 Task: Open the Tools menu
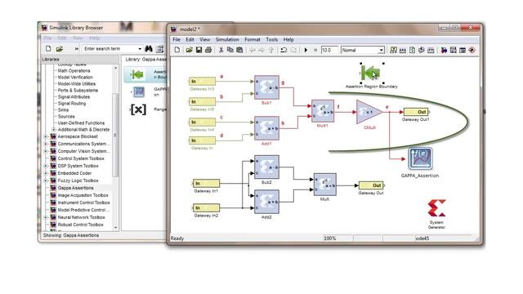coord(272,39)
